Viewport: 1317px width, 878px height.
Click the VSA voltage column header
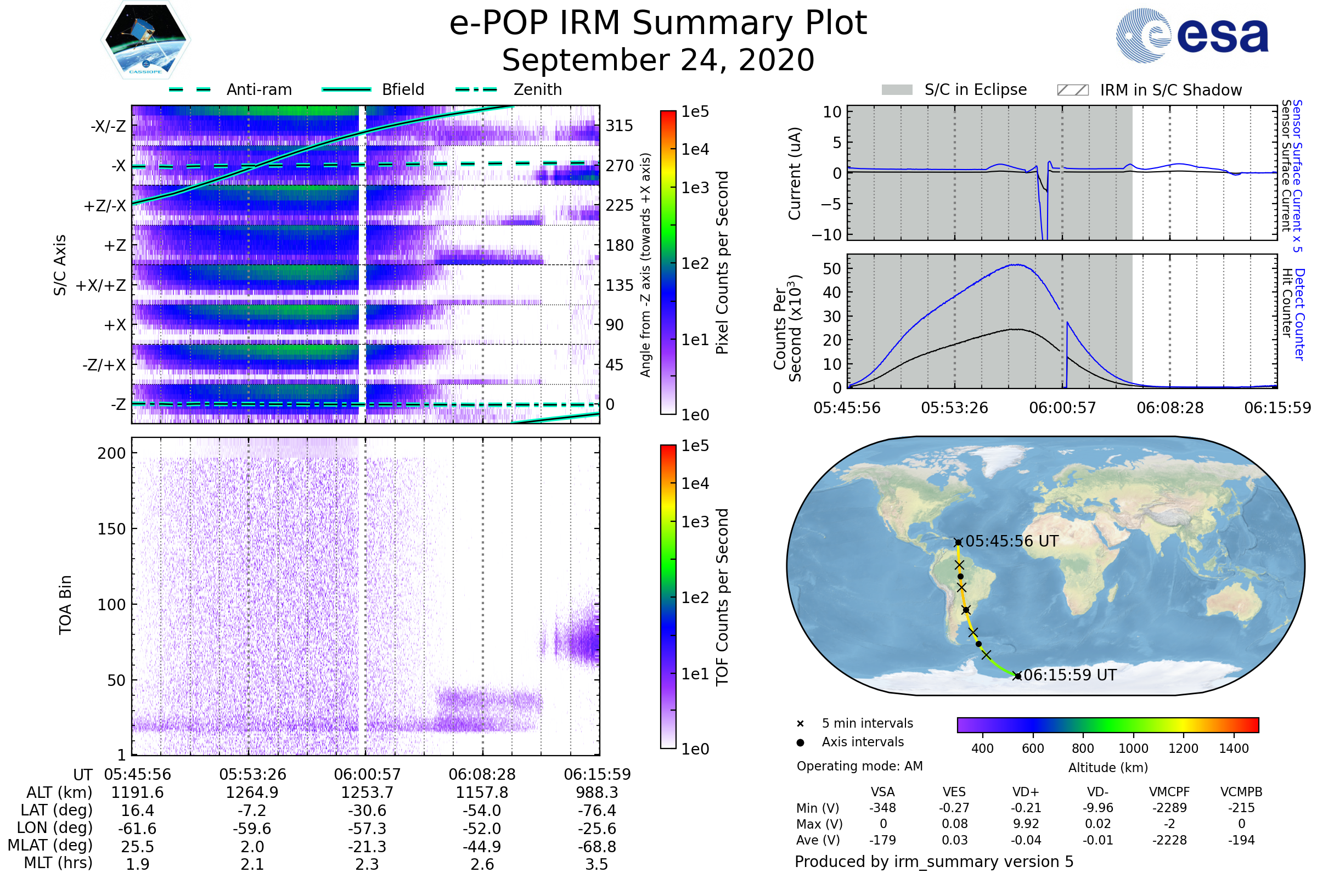click(882, 792)
